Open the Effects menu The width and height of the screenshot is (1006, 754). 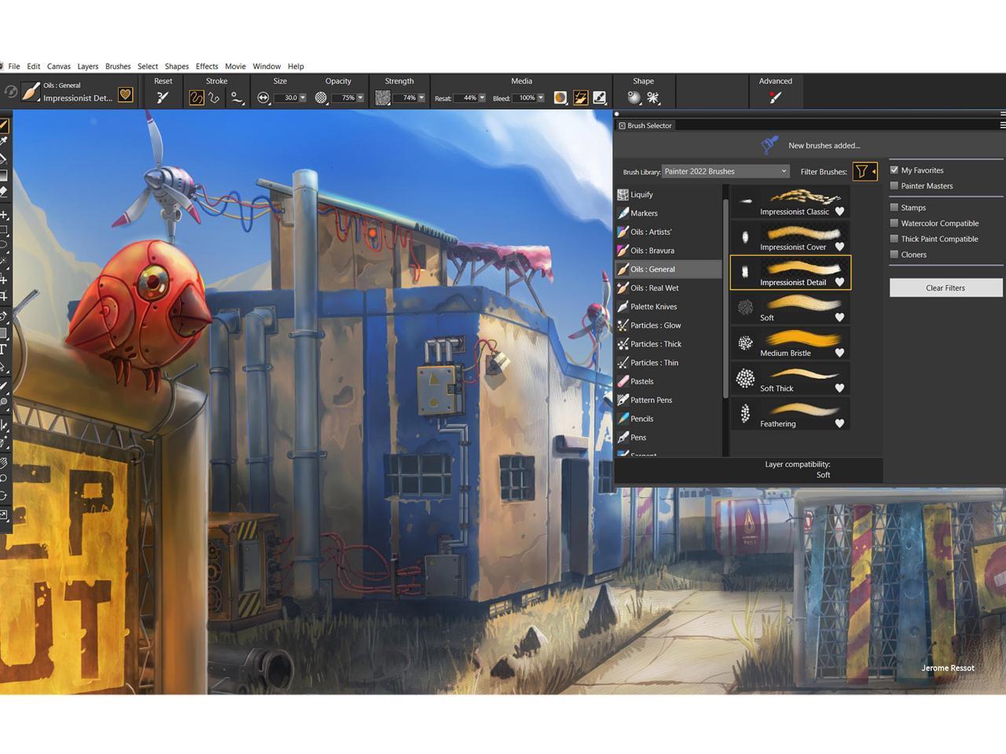click(207, 66)
